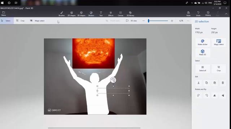Click the horizontal scrollbar below the canvas
The height and width of the screenshot is (129, 231).
click(x=94, y=128)
